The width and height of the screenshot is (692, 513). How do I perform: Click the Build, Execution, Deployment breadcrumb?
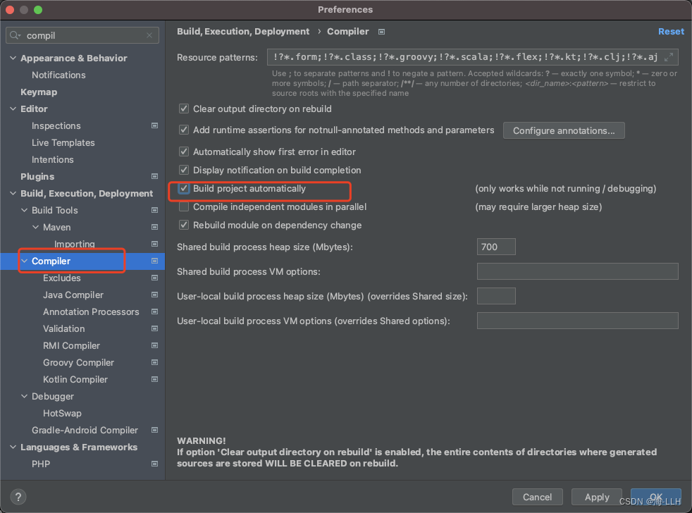(242, 31)
